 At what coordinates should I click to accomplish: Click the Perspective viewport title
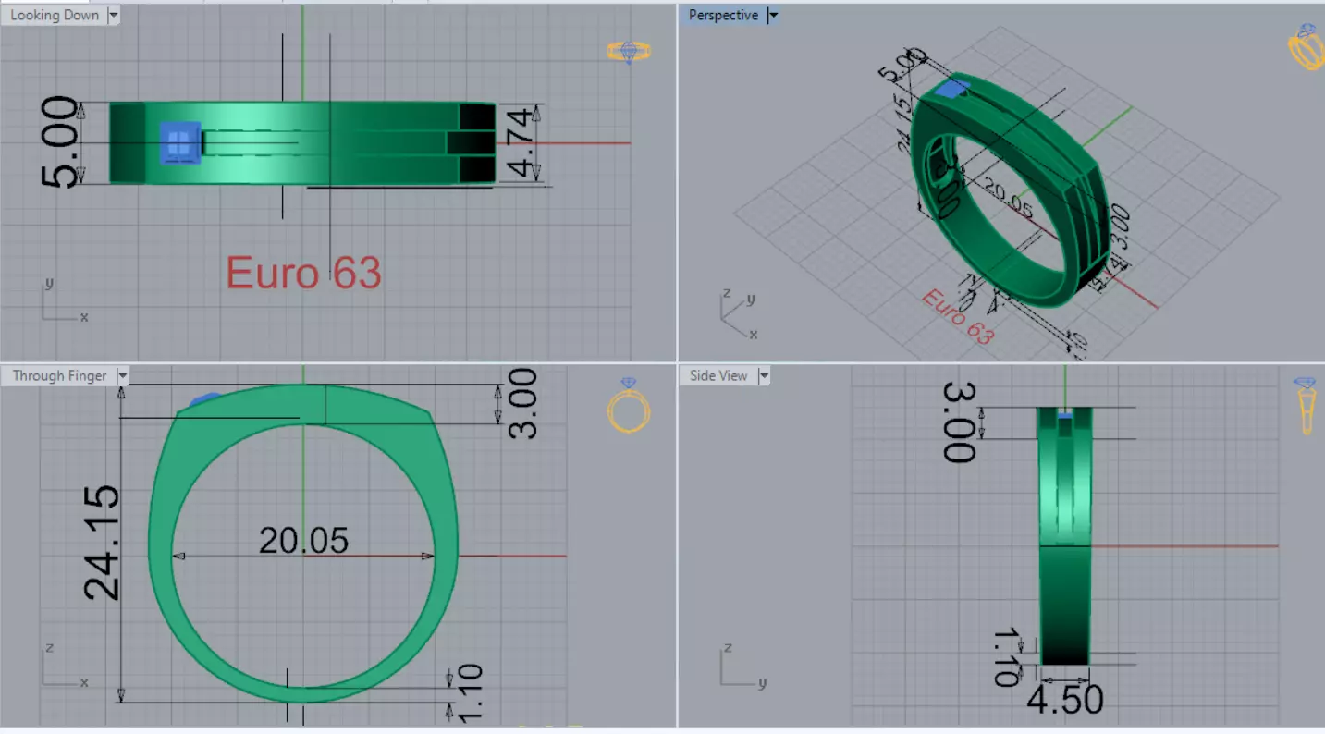(x=723, y=15)
